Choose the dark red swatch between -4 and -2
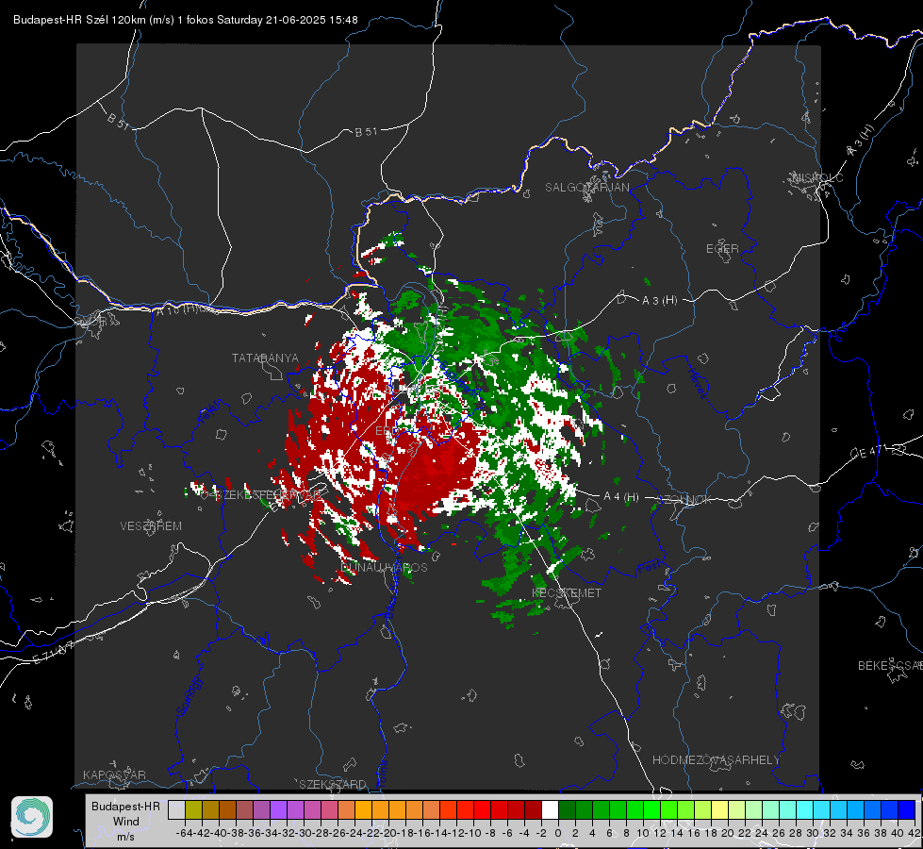Image resolution: width=923 pixels, height=849 pixels. point(533,809)
